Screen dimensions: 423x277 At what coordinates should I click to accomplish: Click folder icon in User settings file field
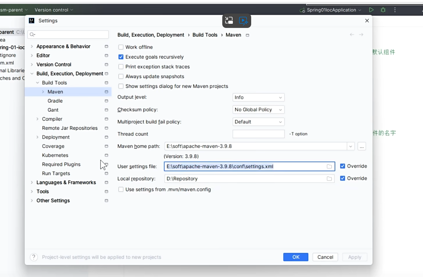point(329,166)
